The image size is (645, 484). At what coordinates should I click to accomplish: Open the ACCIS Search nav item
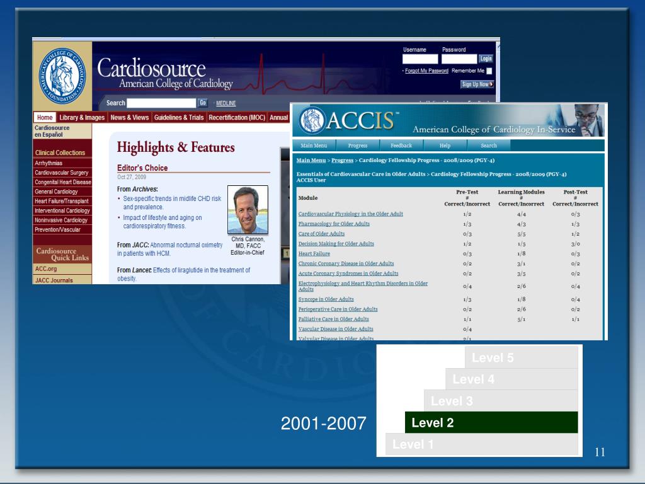pos(489,146)
